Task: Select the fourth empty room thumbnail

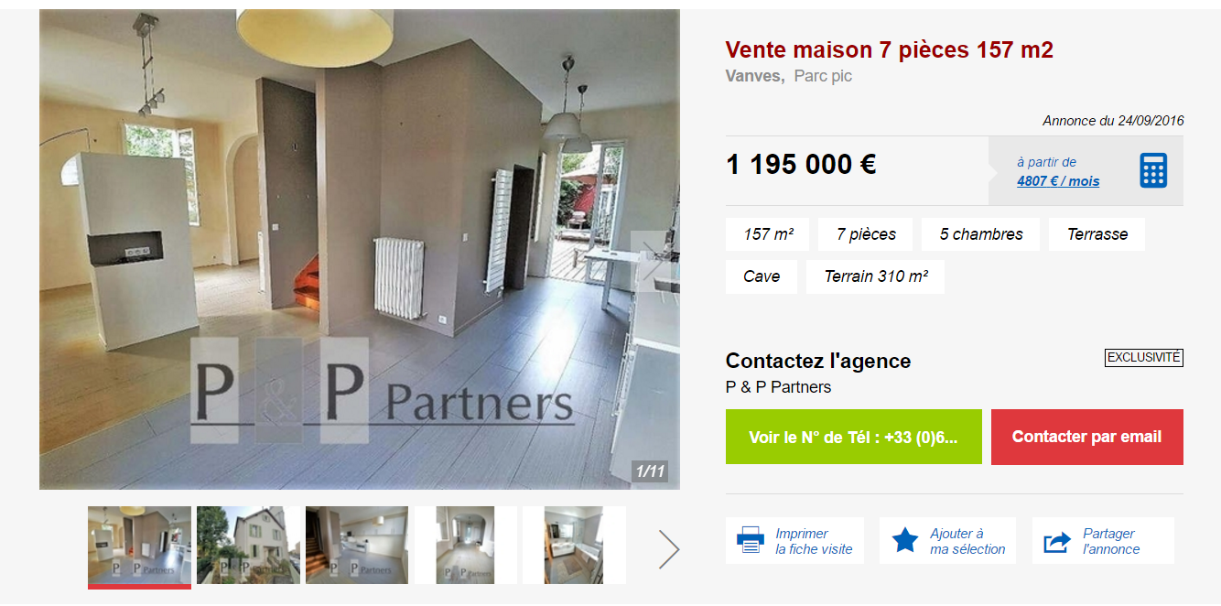Action: [465, 545]
